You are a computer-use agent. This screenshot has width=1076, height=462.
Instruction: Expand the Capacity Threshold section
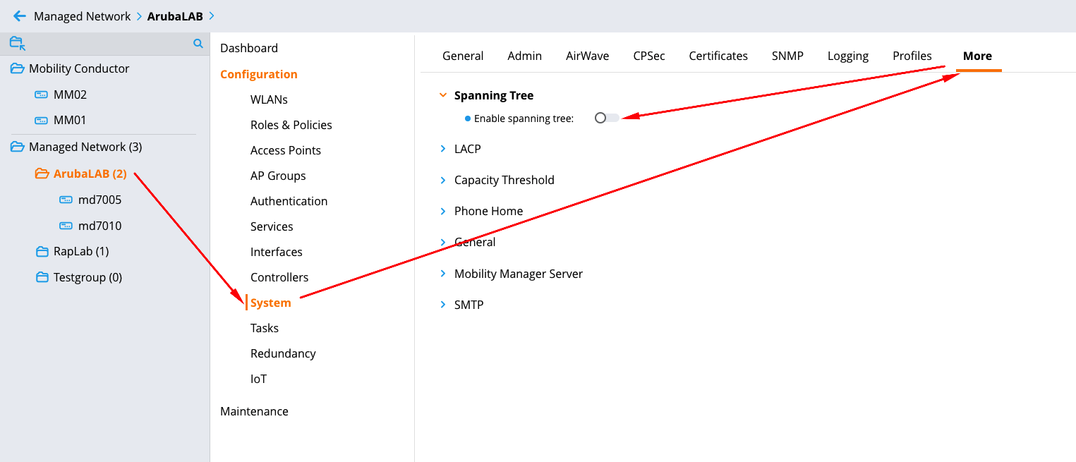443,180
